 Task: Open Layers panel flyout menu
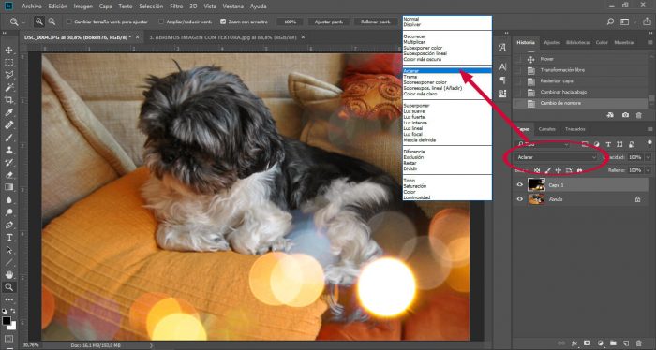(x=649, y=129)
